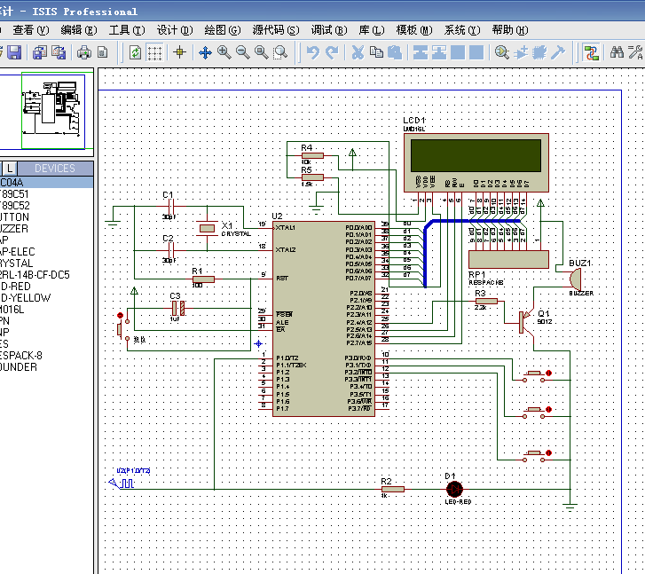This screenshot has width=645, height=574.
Task: Open the 编辑(E) menu
Action: (x=79, y=30)
